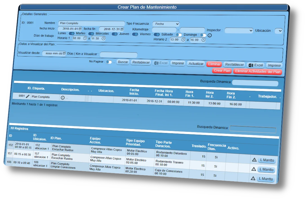Screen dimensions: 305x199
Task: Expand the Inspector dropdown
Action: [x=238, y=30]
